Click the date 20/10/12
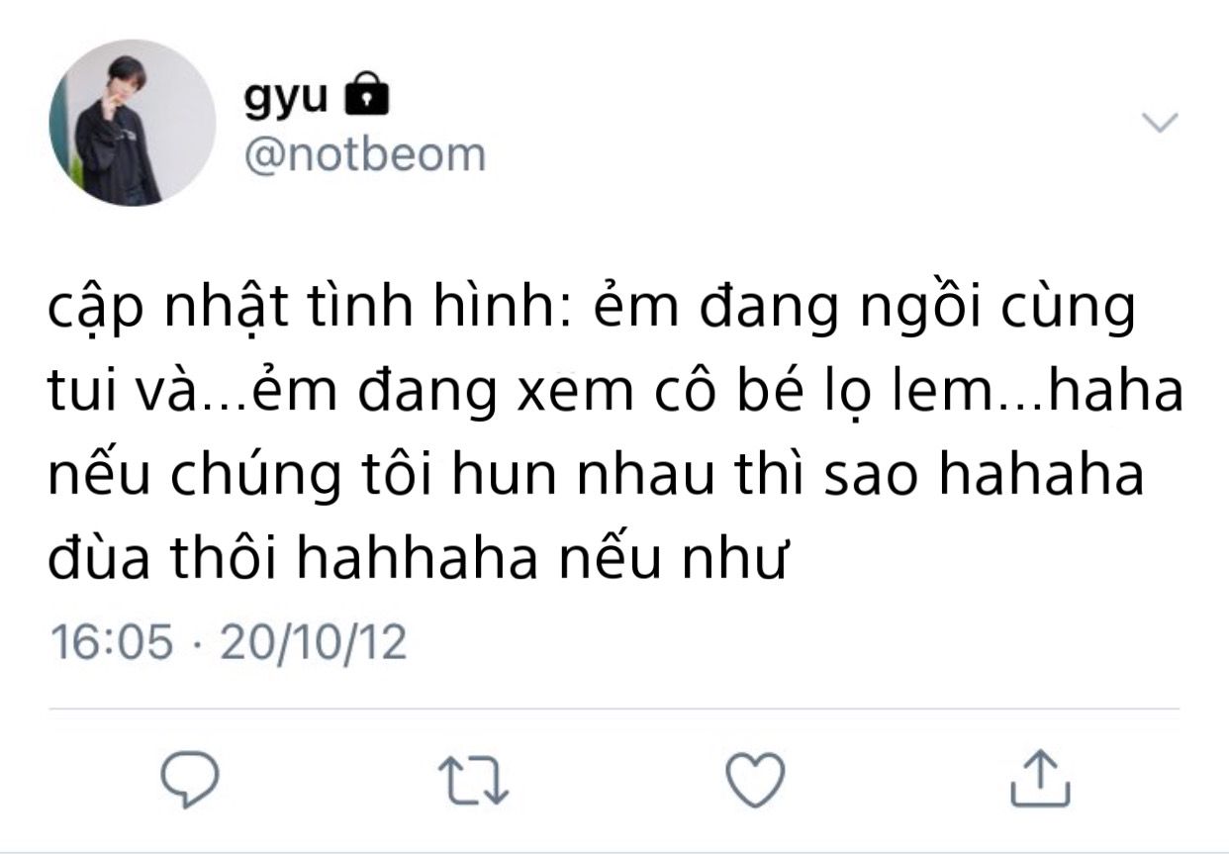This screenshot has width=1229, height=854. (x=314, y=642)
